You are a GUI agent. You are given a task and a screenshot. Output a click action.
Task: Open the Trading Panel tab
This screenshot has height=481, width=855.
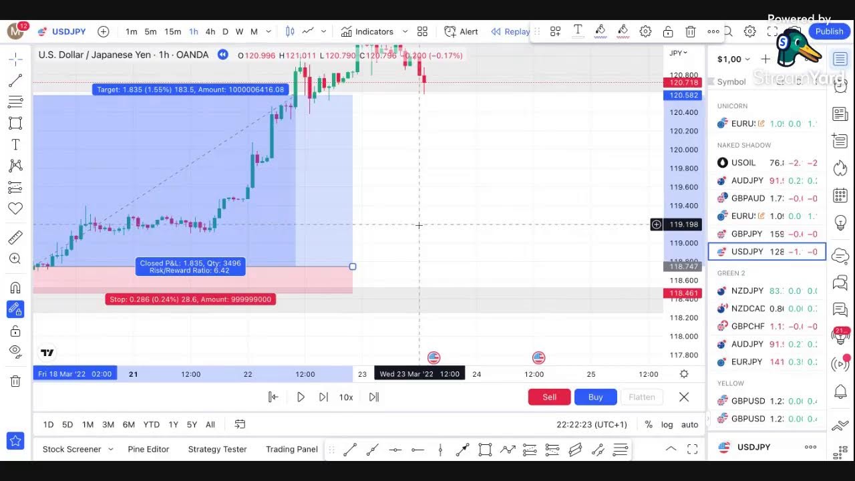292,449
